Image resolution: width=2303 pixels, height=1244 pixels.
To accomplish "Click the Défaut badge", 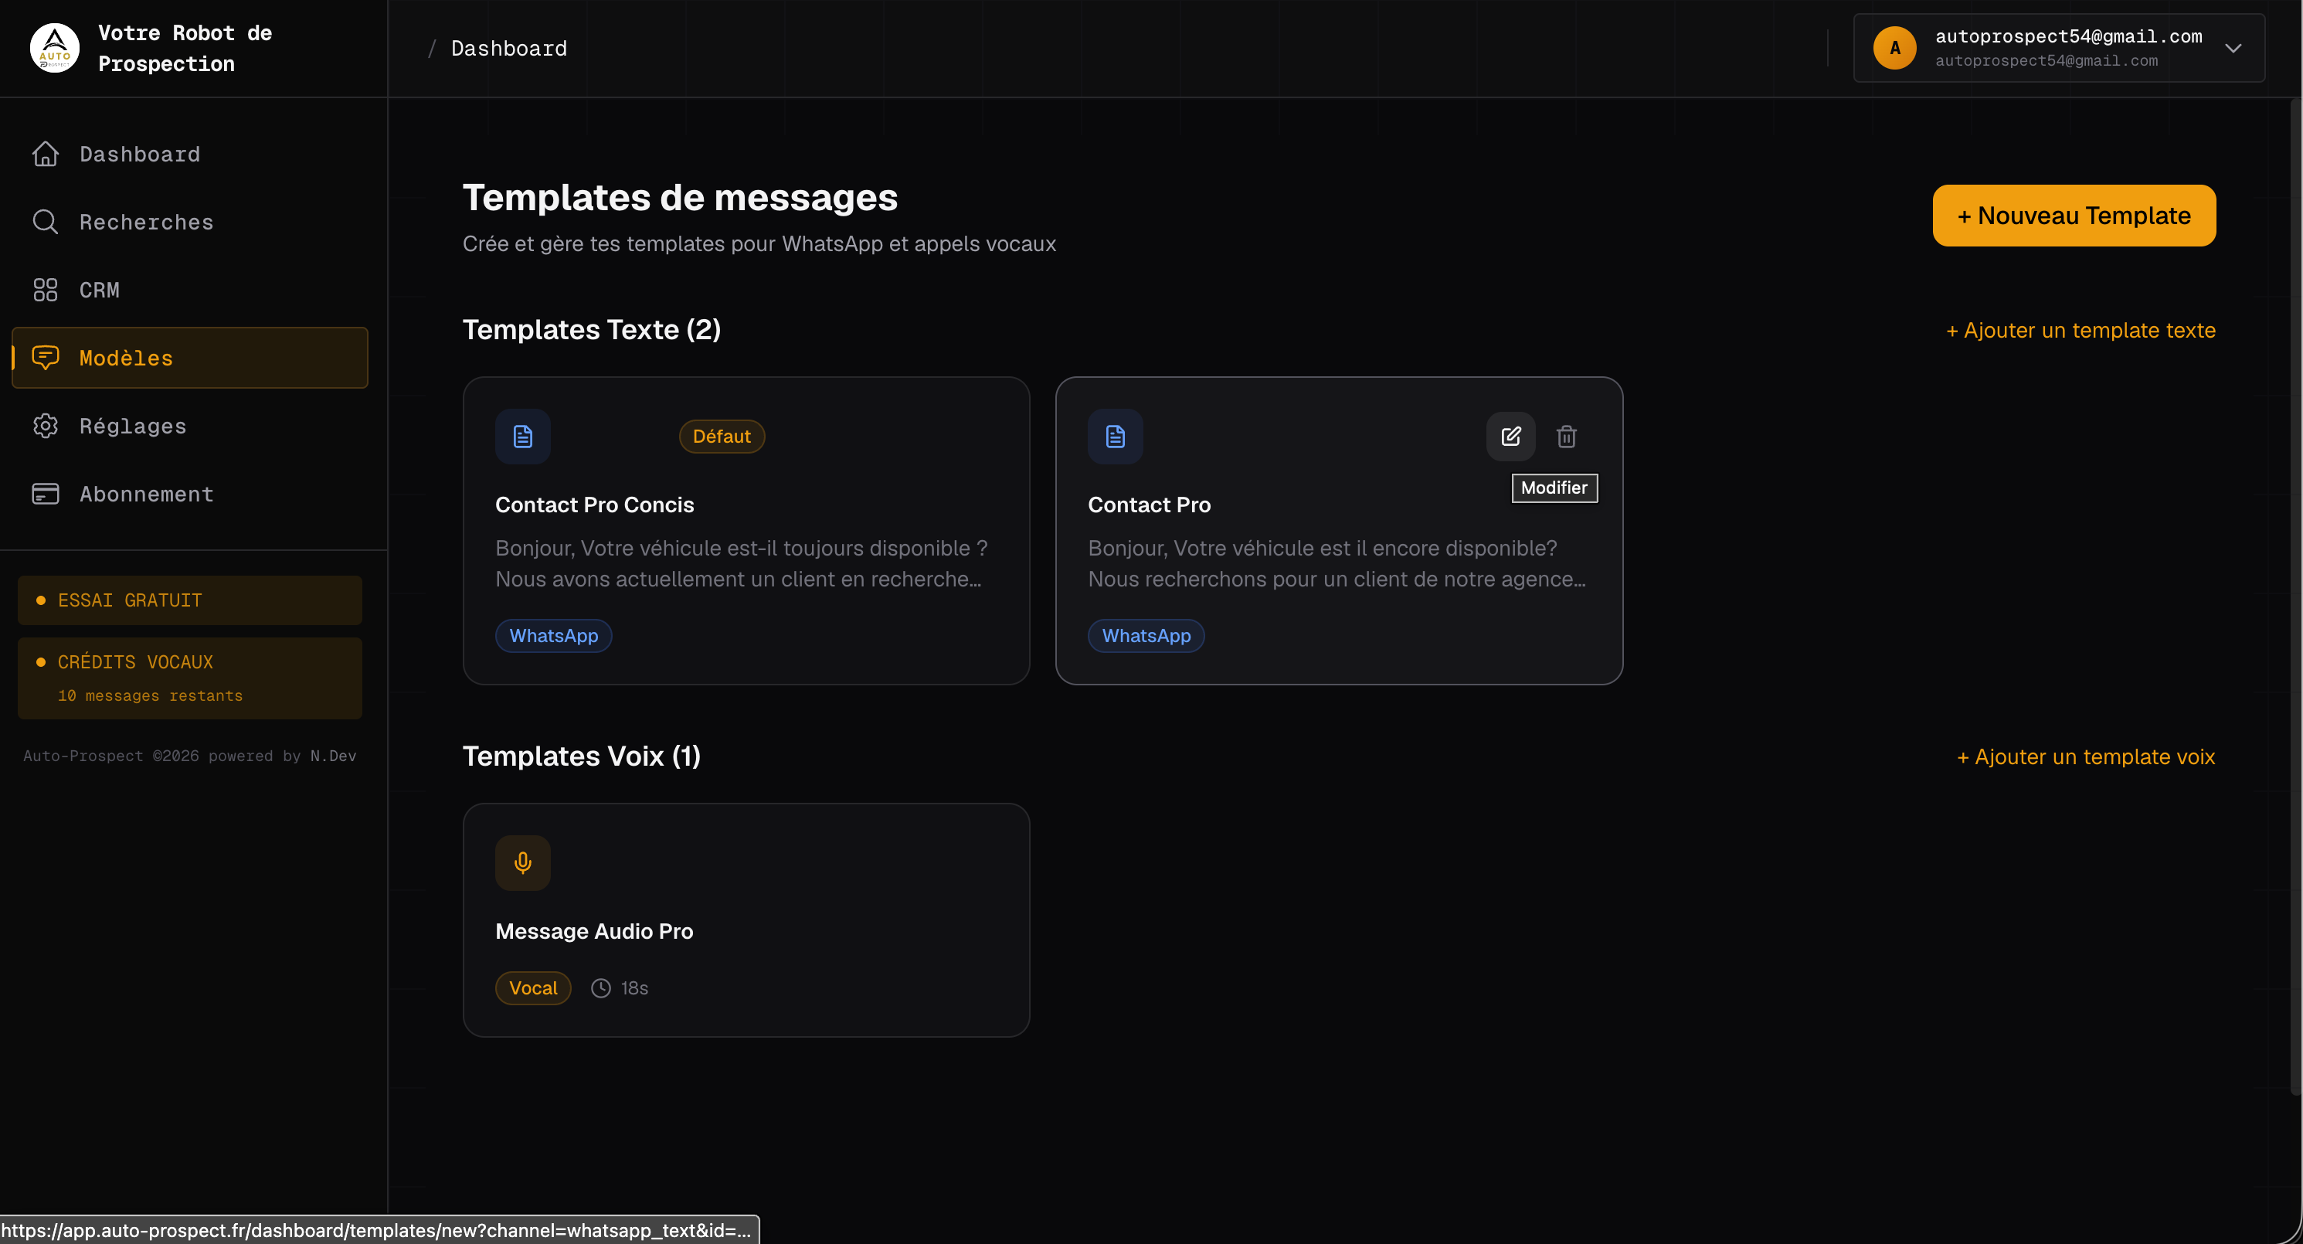I will click(722, 437).
